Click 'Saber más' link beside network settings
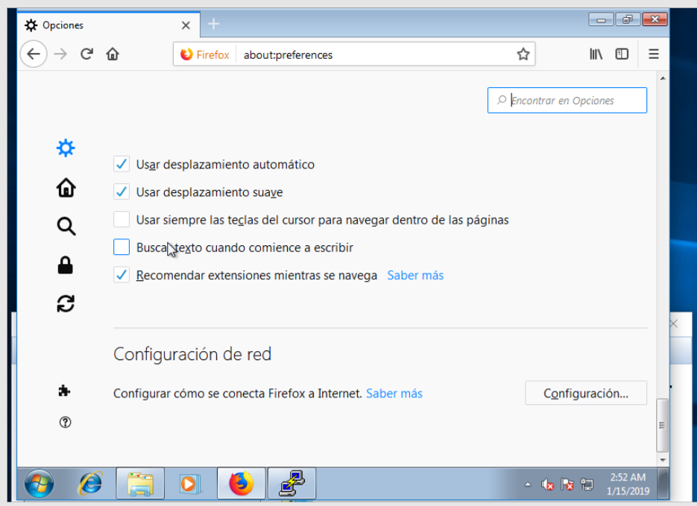Viewport: 697px width, 506px height. tap(394, 393)
